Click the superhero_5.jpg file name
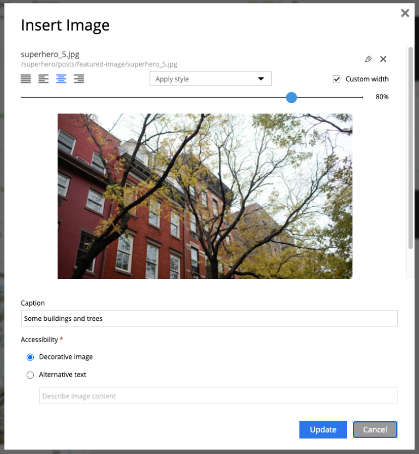This screenshot has height=454, width=419. click(50, 54)
